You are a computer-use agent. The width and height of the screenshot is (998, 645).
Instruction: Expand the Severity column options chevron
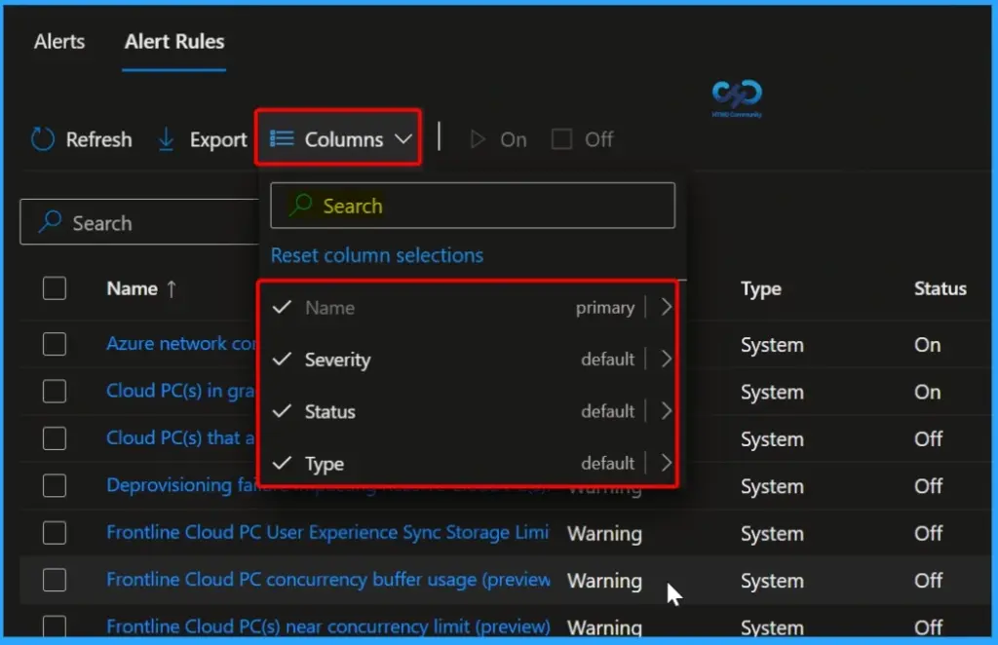click(x=666, y=360)
